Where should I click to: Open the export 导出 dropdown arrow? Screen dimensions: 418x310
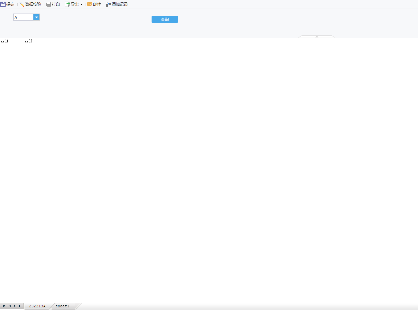(x=80, y=4)
